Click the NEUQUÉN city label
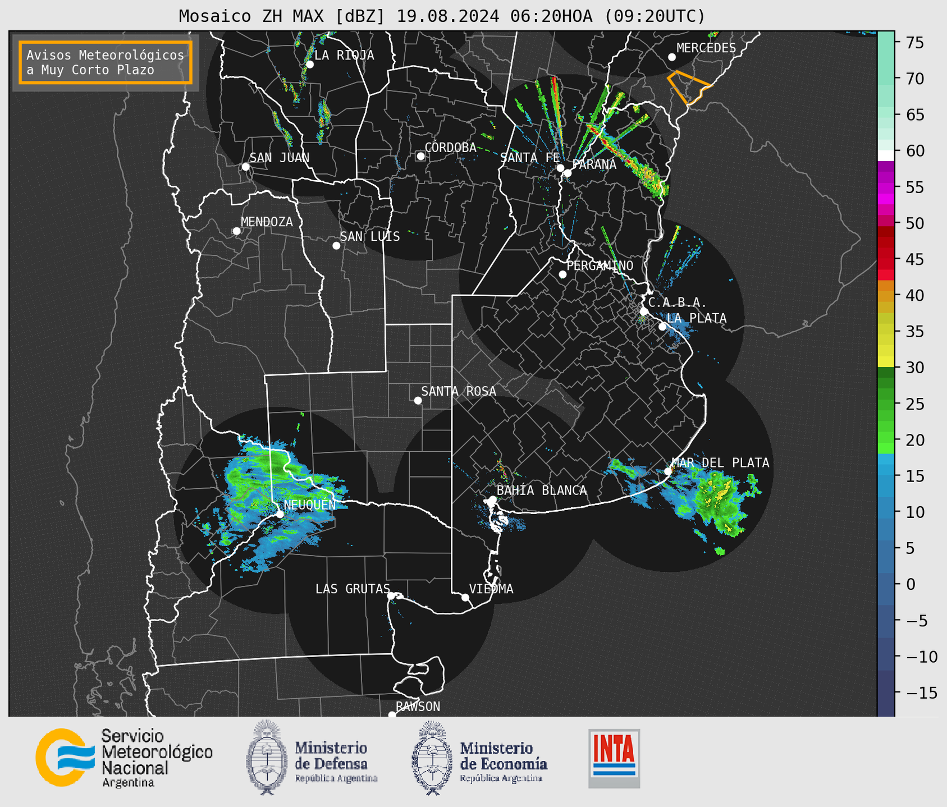Viewport: 947px width, 807px height. 309,505
